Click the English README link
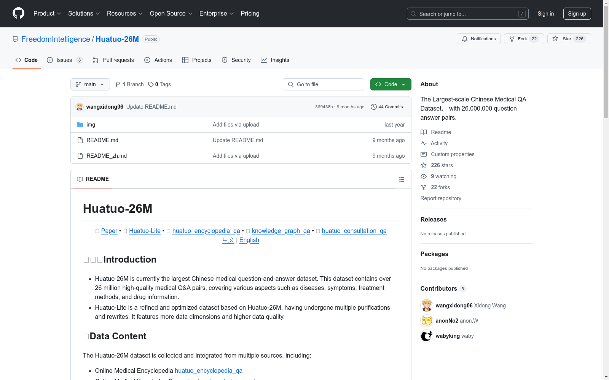This screenshot has width=609, height=380. click(x=249, y=240)
